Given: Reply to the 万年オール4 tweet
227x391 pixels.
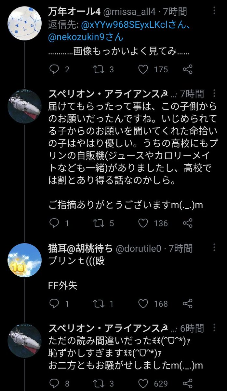Looking at the screenshot, I should [x=54, y=69].
